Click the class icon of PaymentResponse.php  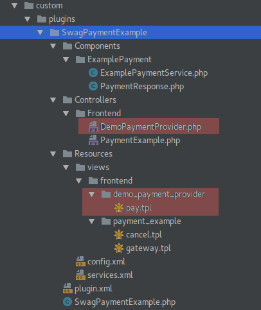pyautogui.click(x=93, y=87)
